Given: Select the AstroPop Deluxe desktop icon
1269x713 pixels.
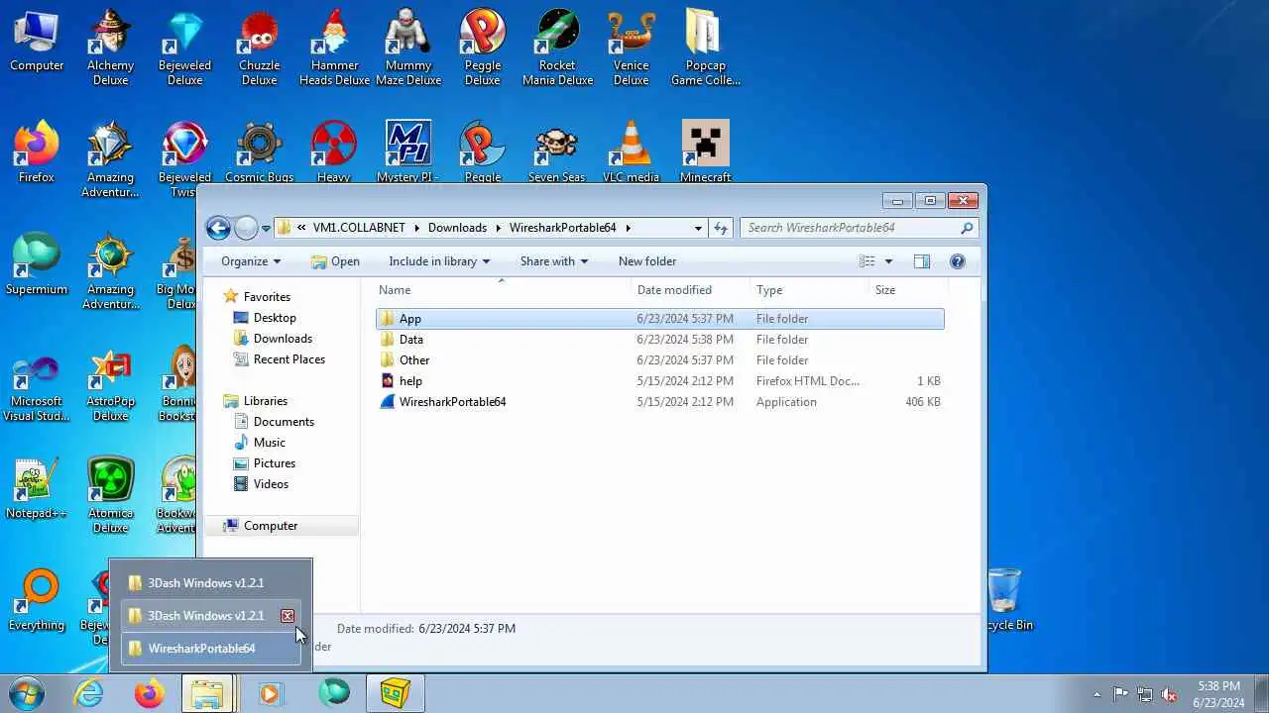Looking at the screenshot, I should [110, 383].
